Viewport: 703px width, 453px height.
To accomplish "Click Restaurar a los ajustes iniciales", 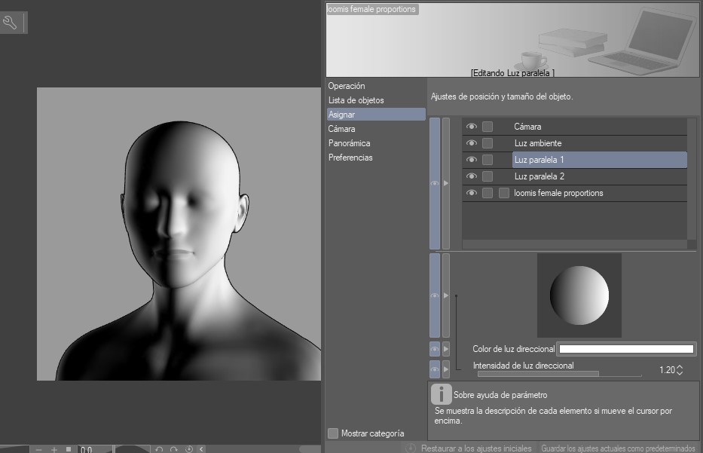I will (475, 448).
